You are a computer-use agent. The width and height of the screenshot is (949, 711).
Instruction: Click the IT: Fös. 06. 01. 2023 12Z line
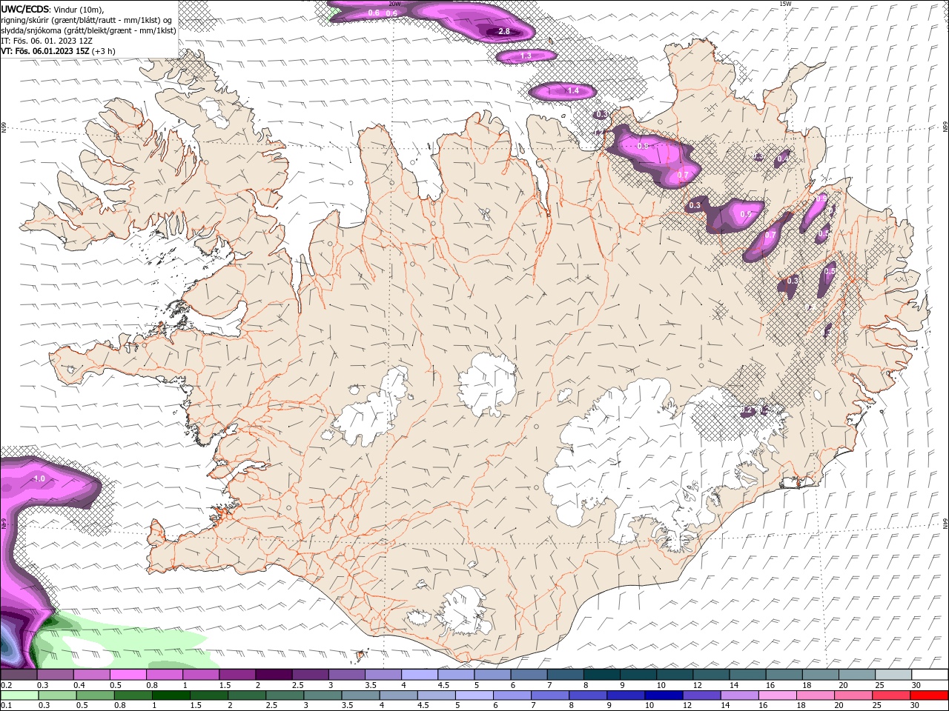click(47, 41)
